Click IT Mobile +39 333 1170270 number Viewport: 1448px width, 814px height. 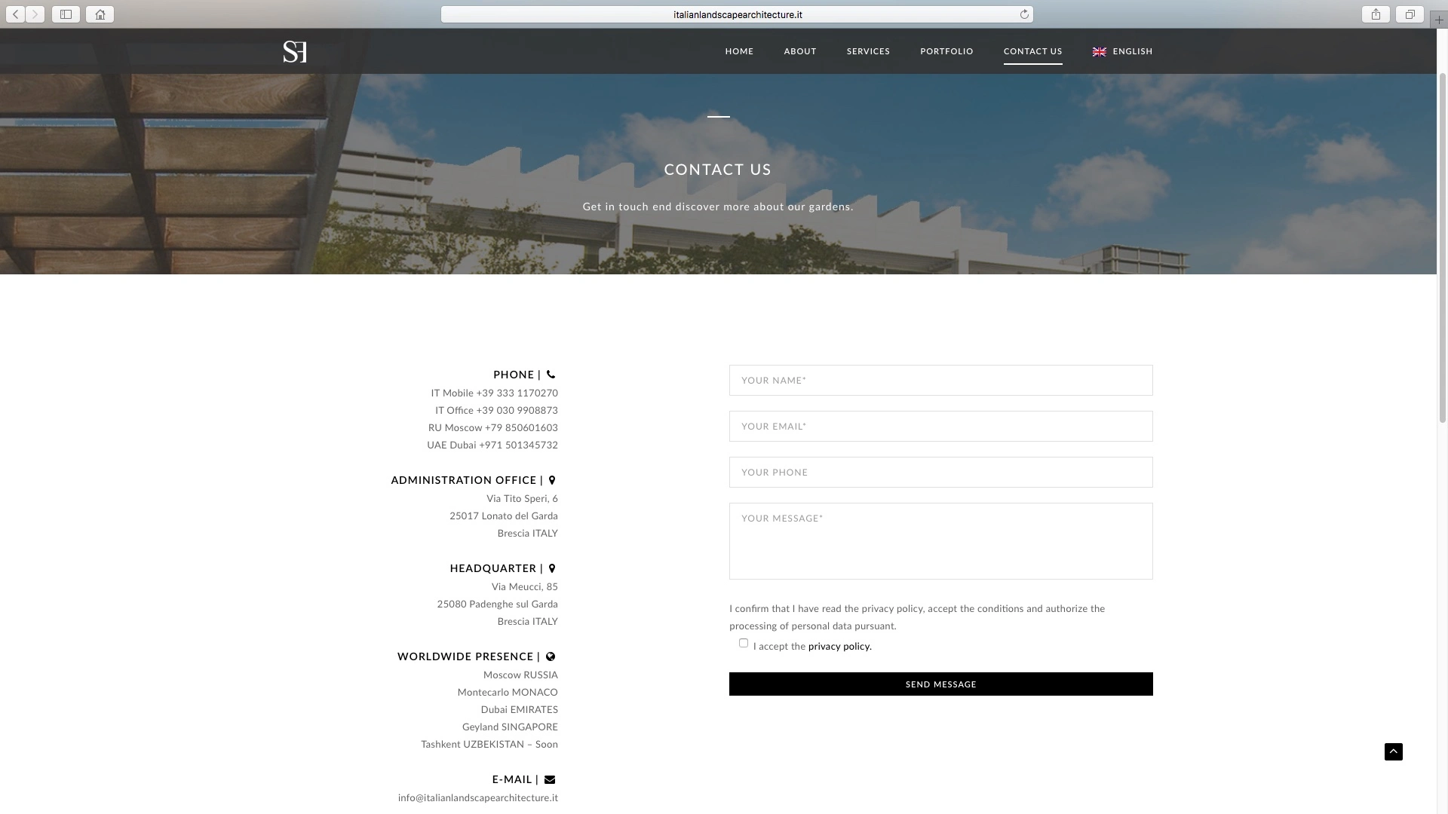494,393
